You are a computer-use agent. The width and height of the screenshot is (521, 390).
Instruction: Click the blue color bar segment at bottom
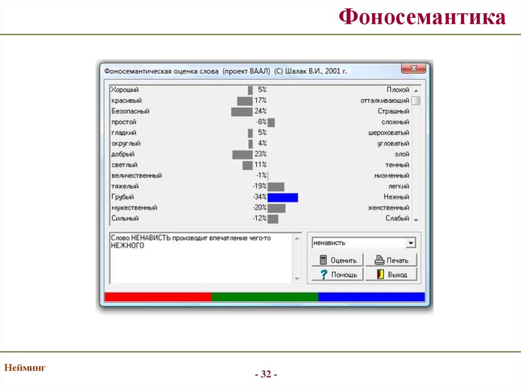tap(371, 297)
